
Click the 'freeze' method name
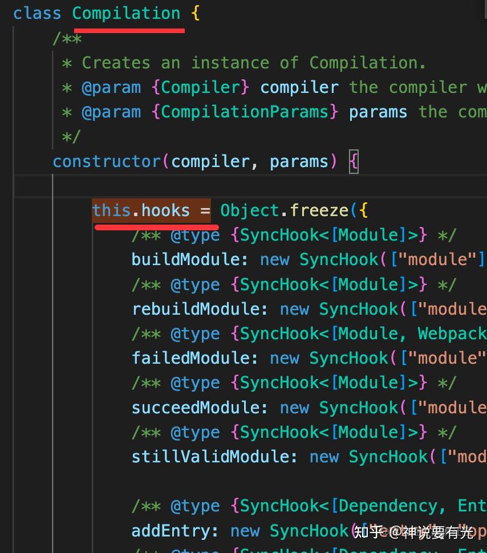click(x=319, y=210)
